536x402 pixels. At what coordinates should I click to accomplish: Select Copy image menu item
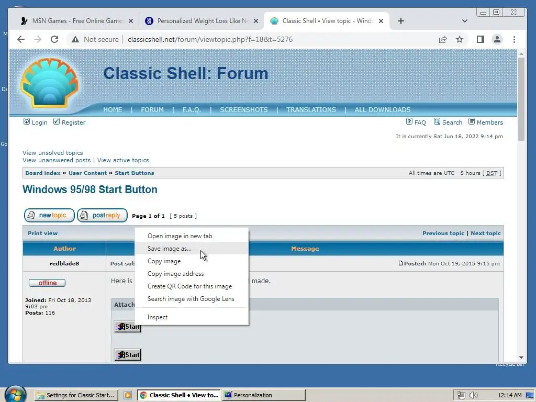[192, 261]
